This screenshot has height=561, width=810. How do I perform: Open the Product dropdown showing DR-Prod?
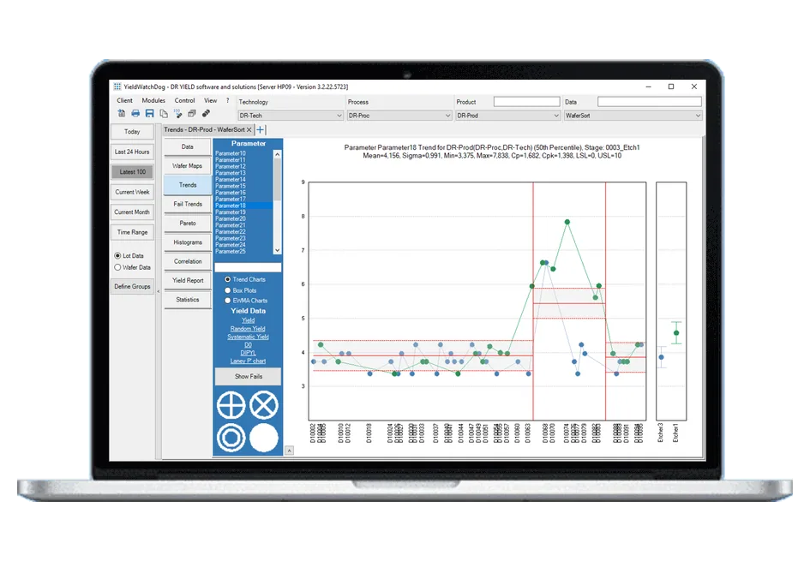point(507,116)
